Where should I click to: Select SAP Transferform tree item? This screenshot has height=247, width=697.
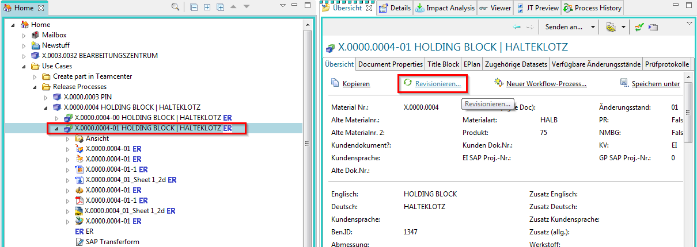pyautogui.click(x=112, y=242)
